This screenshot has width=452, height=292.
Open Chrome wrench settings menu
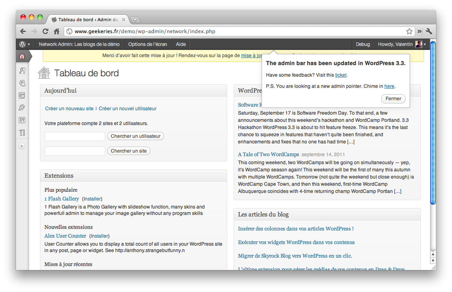click(429, 32)
